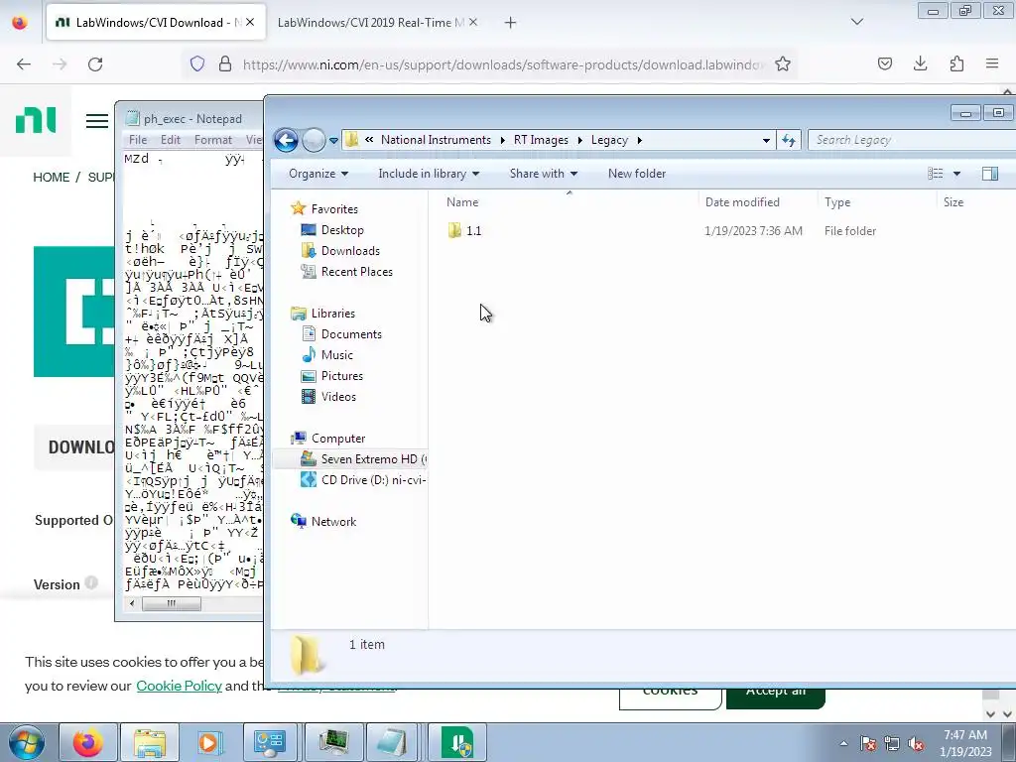The width and height of the screenshot is (1016, 762).
Task: Click the Save to Pocket icon
Action: (x=884, y=63)
